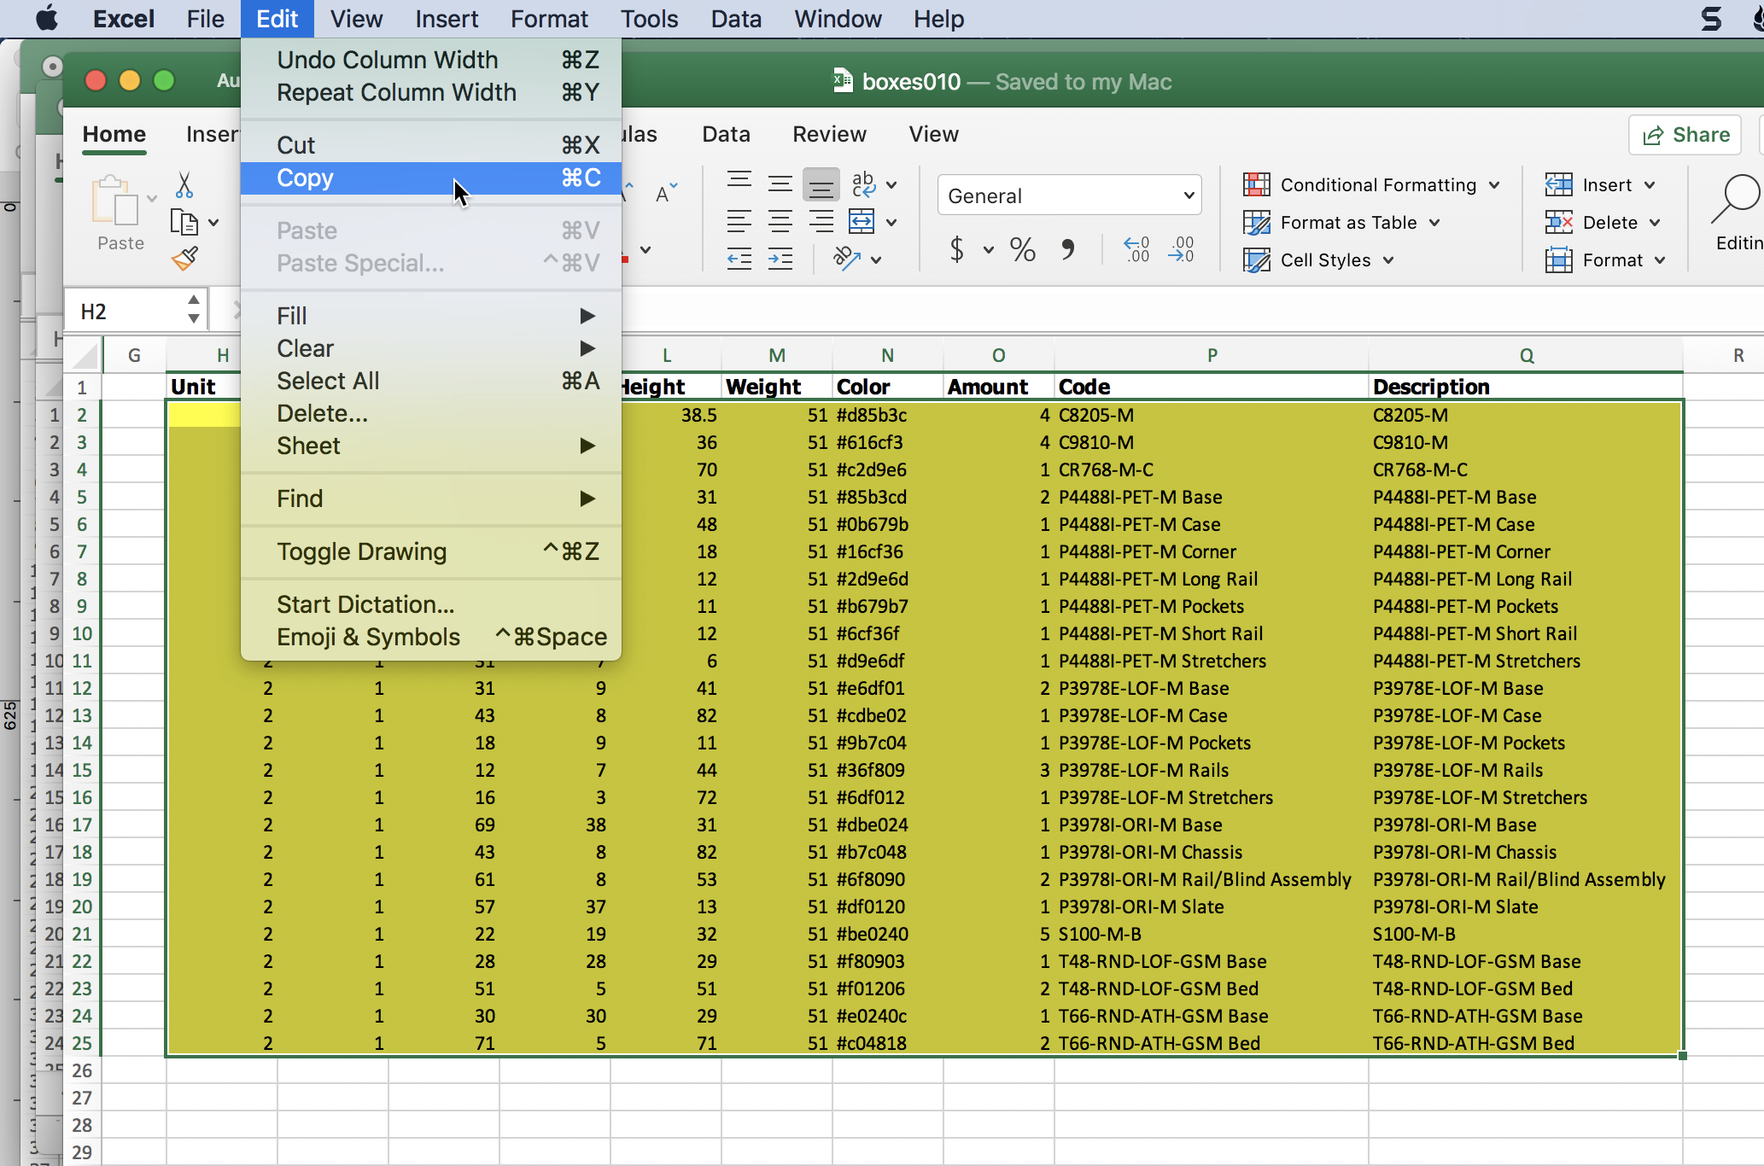Screen dimensions: 1764x1166
Task: Click Align Left icon
Action: (739, 222)
